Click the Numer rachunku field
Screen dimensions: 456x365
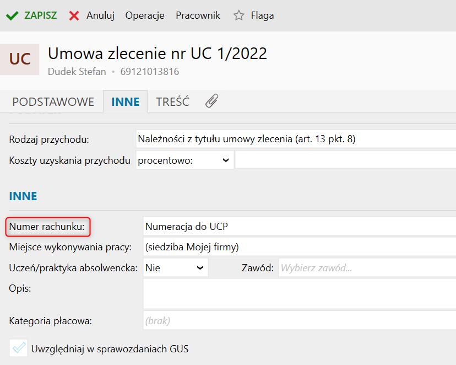point(297,226)
